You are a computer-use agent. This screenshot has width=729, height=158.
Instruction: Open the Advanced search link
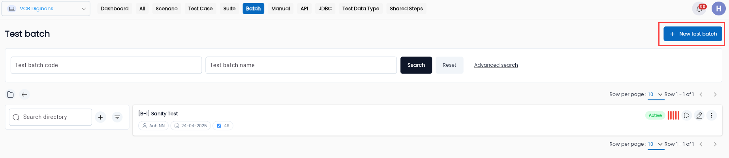click(496, 65)
